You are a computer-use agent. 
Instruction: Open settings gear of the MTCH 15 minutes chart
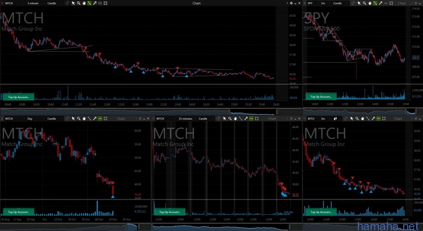point(291,118)
